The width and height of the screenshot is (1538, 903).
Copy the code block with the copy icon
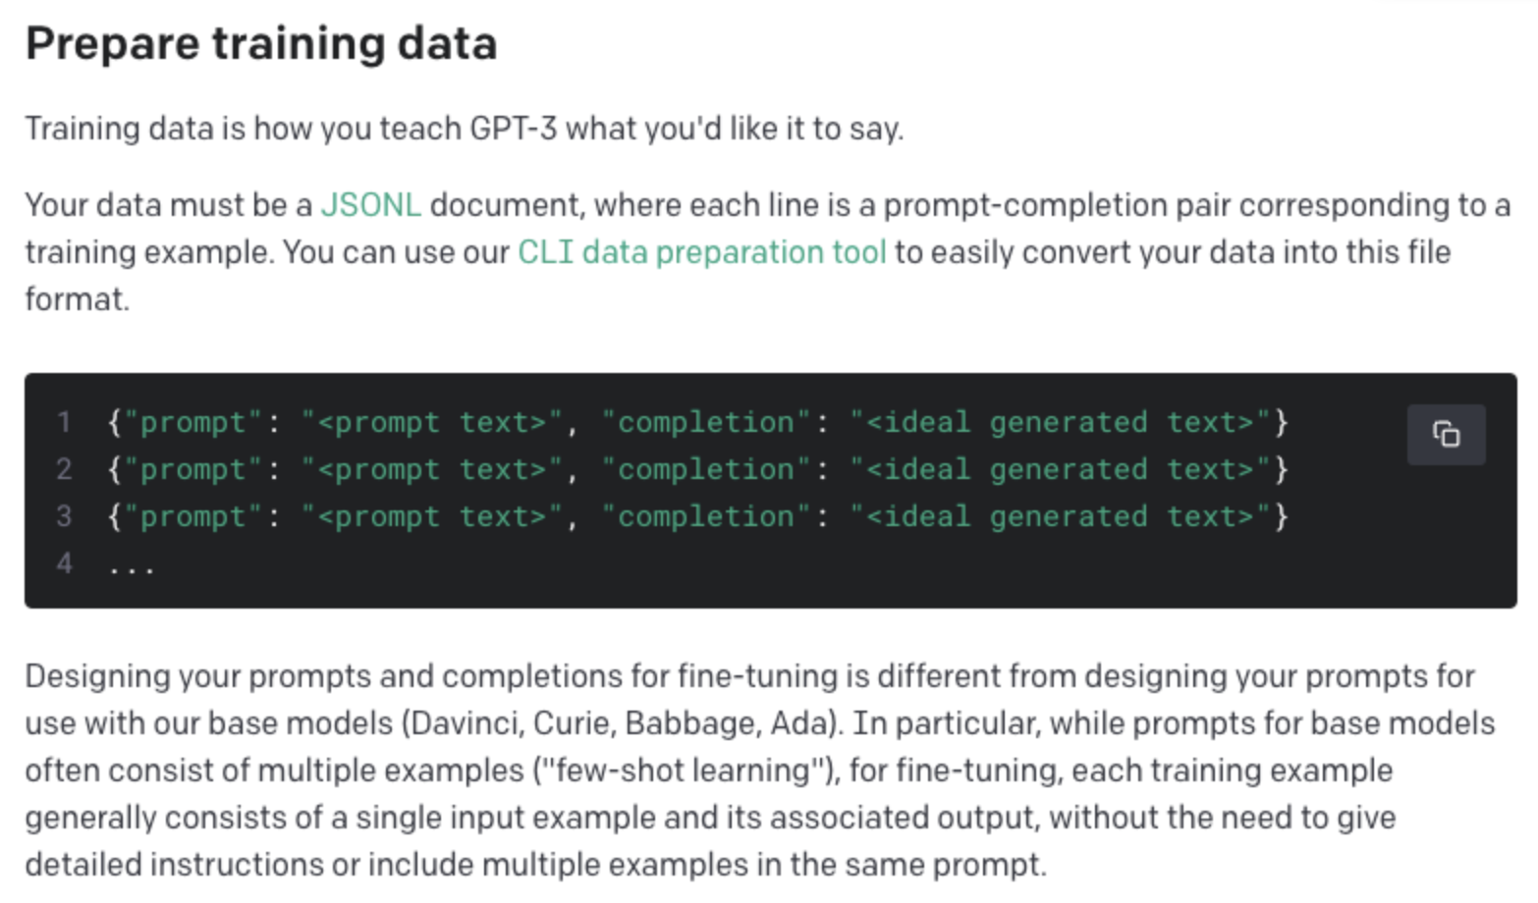[x=1446, y=434]
